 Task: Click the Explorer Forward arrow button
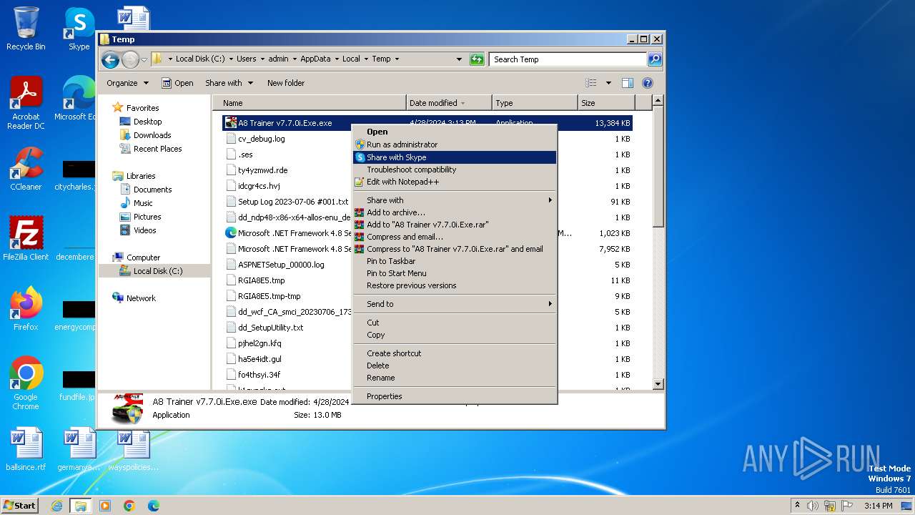point(129,59)
